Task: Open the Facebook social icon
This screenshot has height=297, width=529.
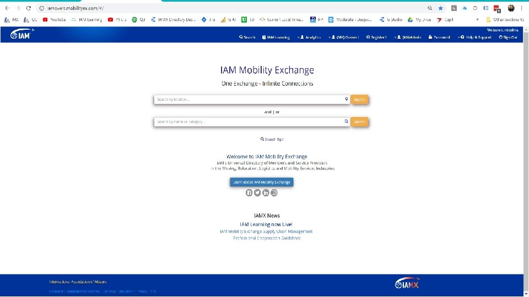Action: coord(249,193)
